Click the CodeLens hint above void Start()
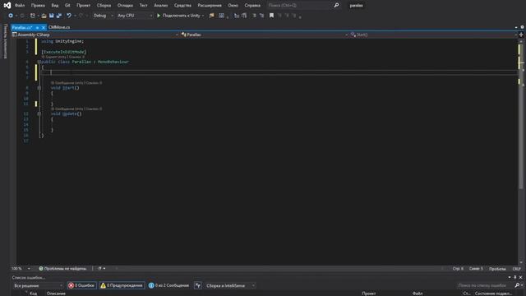The image size is (526, 296). coord(76,83)
